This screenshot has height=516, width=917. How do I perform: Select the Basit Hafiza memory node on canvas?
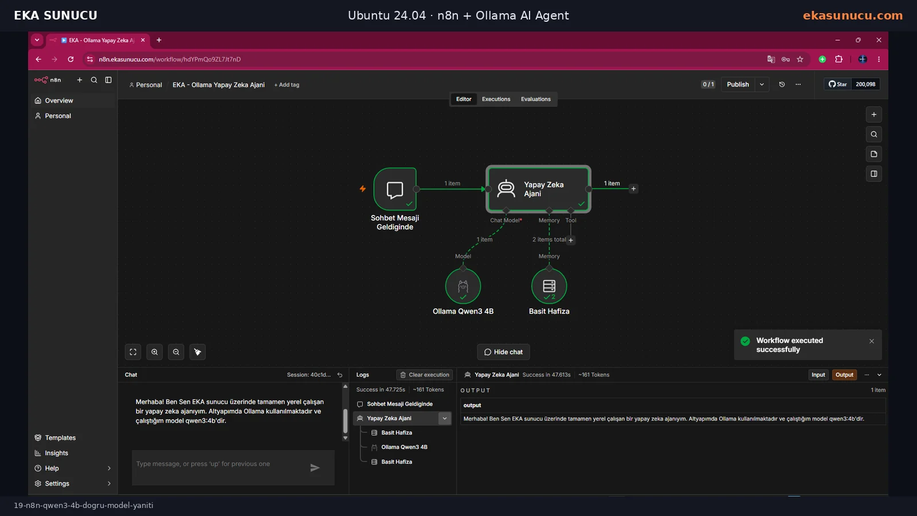(x=549, y=286)
